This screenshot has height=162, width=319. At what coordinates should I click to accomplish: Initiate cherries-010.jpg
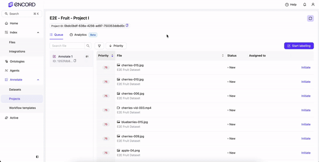[x=306, y=82]
